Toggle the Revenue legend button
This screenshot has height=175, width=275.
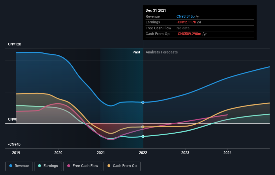[19, 166]
